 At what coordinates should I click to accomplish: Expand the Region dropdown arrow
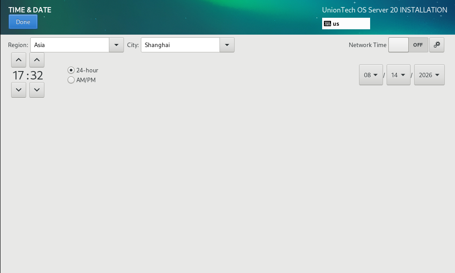[116, 45]
